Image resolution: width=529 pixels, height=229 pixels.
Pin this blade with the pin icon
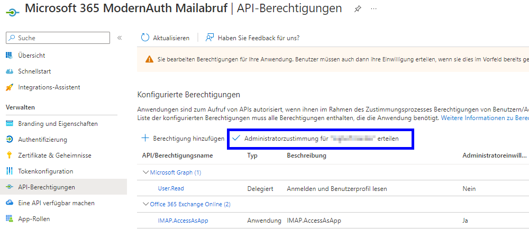[x=357, y=9]
